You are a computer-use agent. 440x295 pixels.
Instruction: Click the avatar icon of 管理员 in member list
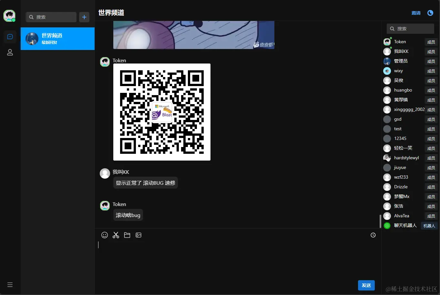387,61
